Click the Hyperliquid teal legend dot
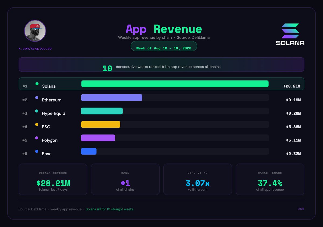The width and height of the screenshot is (323, 227). (37, 111)
